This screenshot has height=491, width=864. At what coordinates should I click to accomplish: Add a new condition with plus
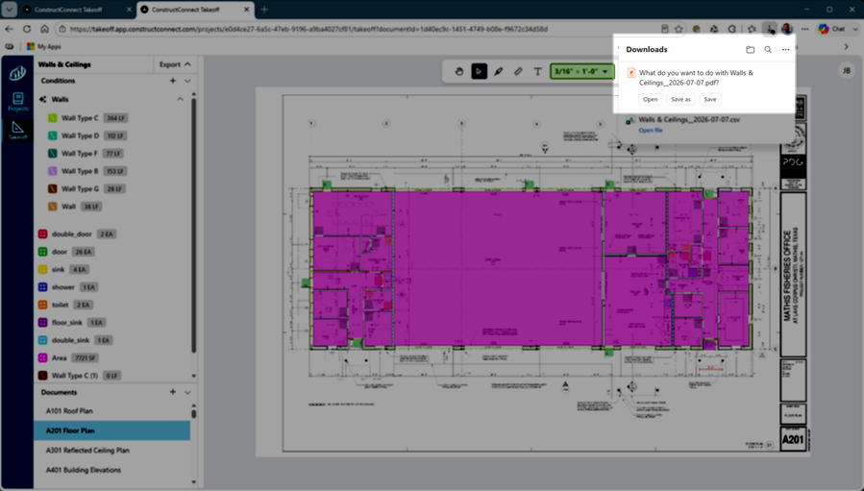(x=172, y=81)
